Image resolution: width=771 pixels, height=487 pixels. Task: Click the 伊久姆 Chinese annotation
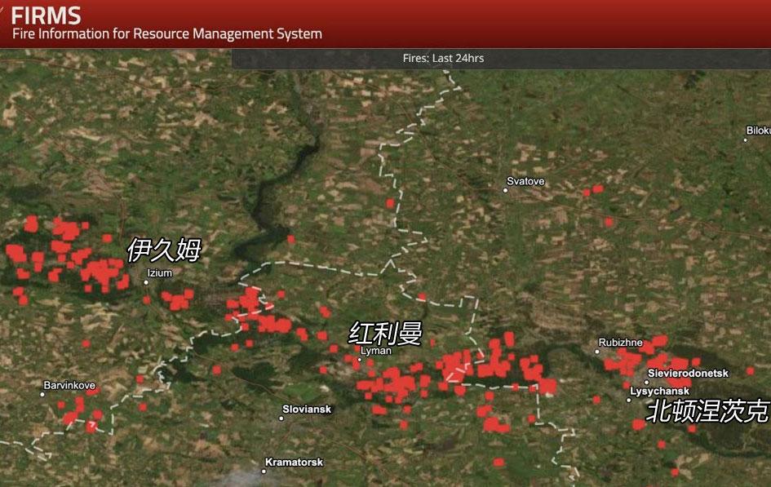coord(164,250)
